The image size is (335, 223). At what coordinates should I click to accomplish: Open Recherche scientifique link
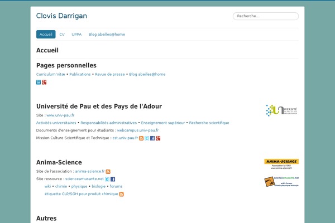tap(209, 123)
